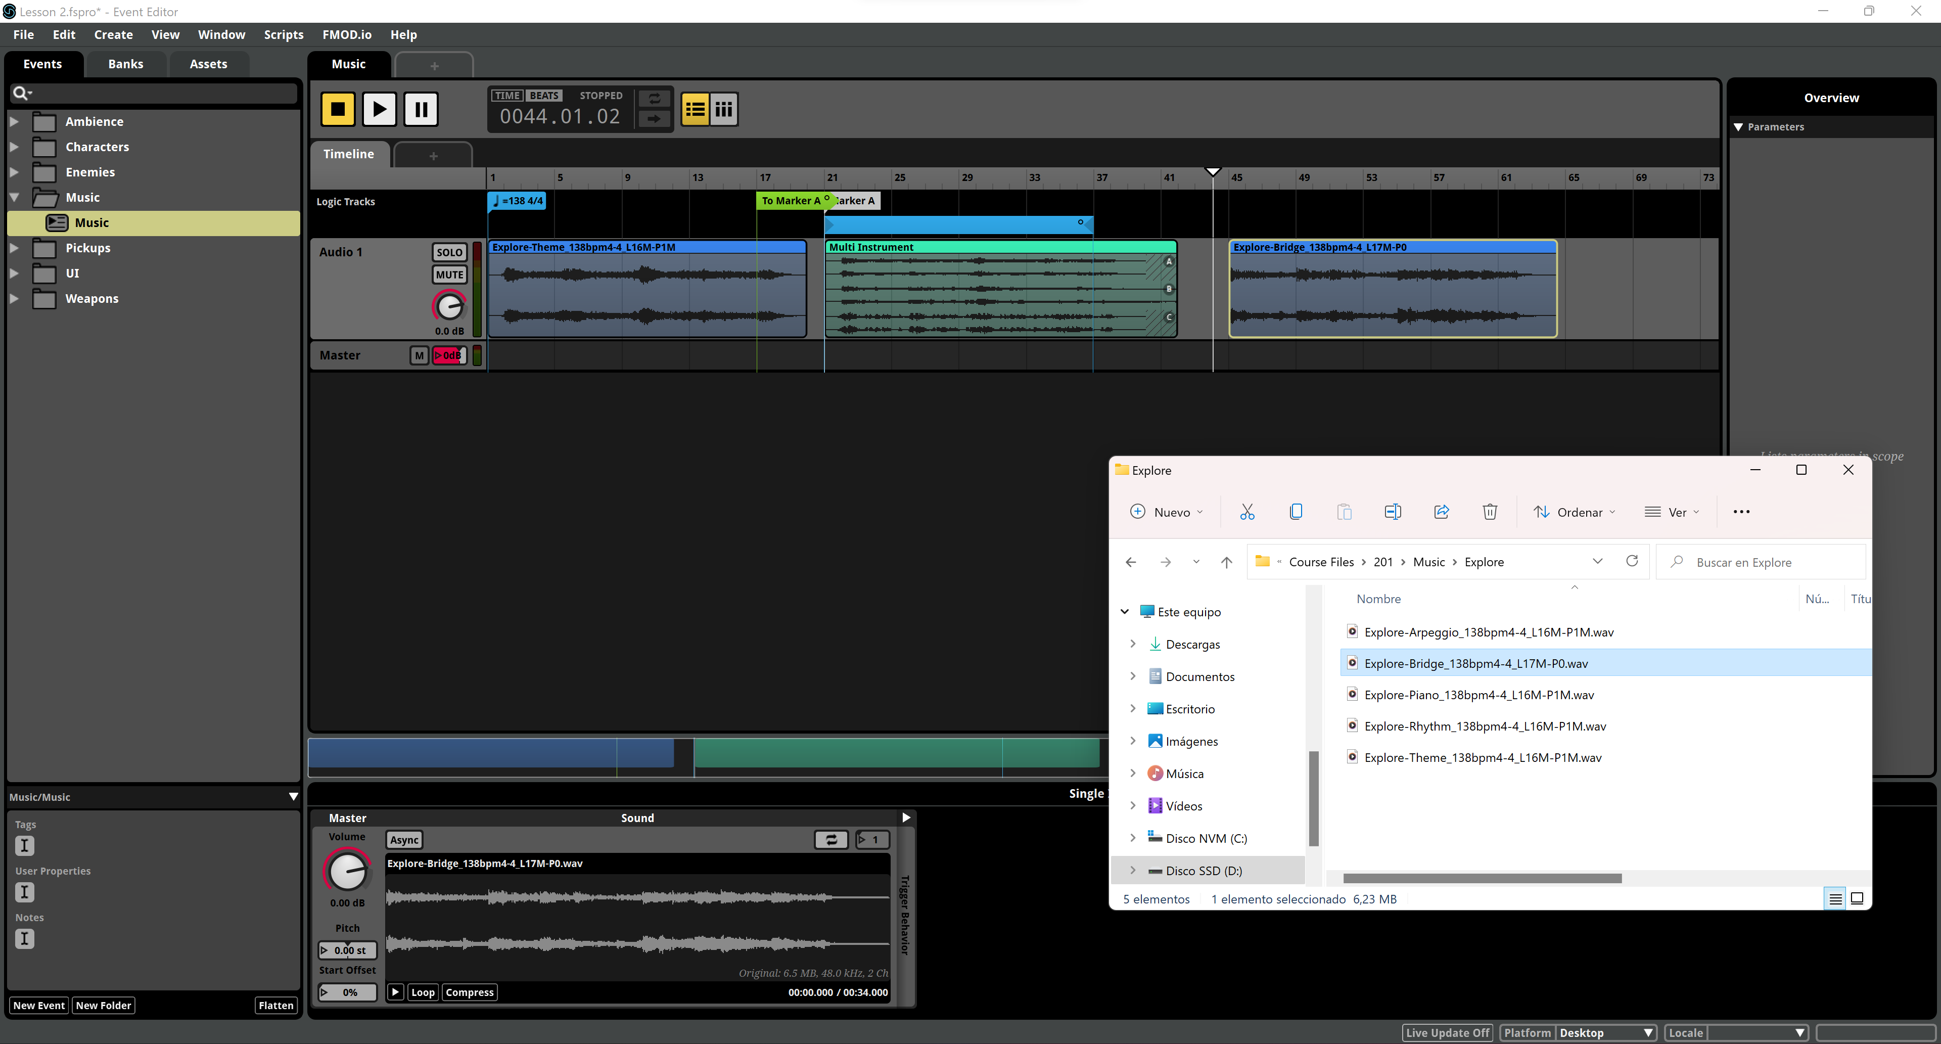The height and width of the screenshot is (1044, 1941).
Task: Open the Scripts menu
Action: point(283,35)
